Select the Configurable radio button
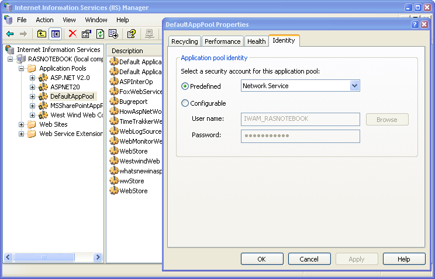435x279 pixels. tap(185, 103)
